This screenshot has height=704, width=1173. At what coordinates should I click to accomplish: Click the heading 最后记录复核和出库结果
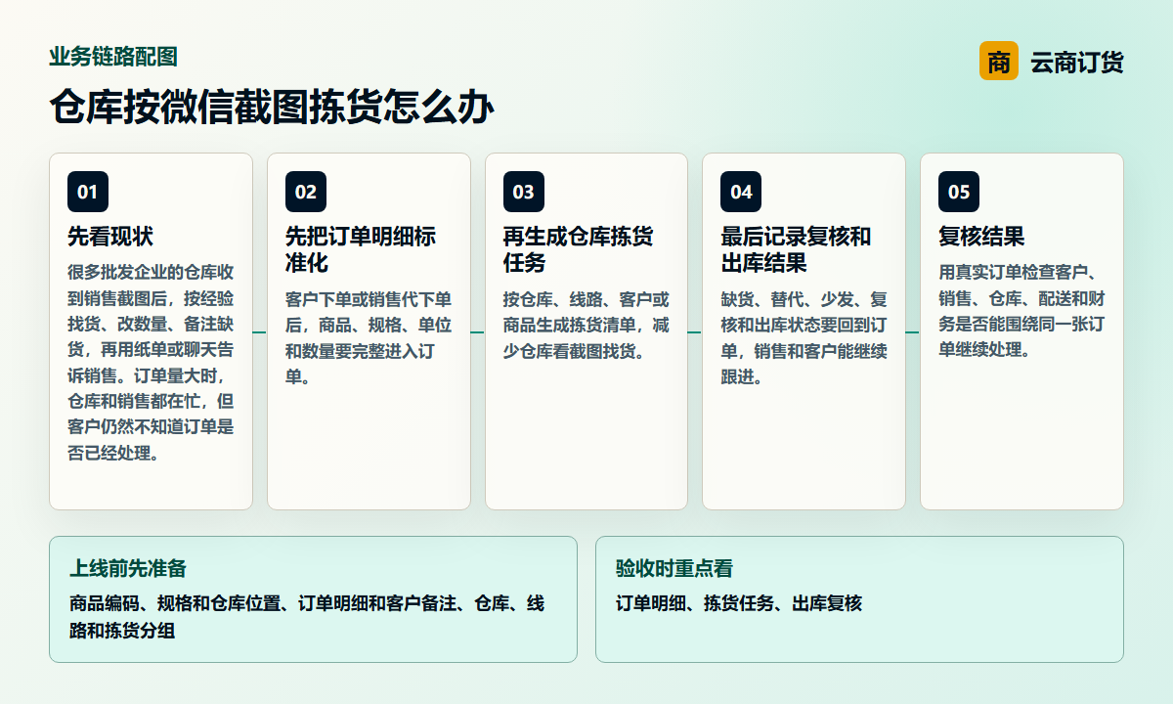(796, 250)
